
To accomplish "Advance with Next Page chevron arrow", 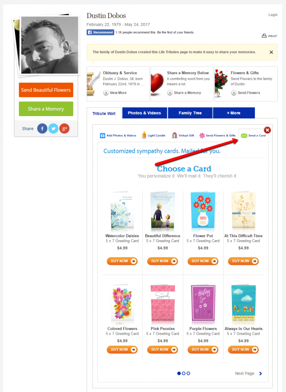I will 260,374.
